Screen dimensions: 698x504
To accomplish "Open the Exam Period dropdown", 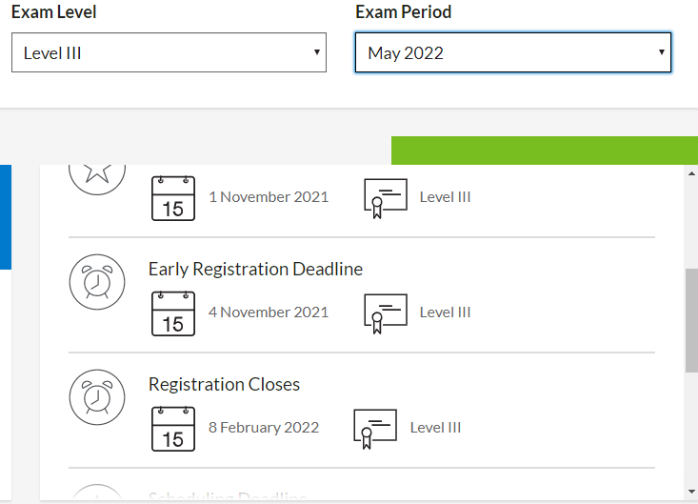I will pos(512,53).
